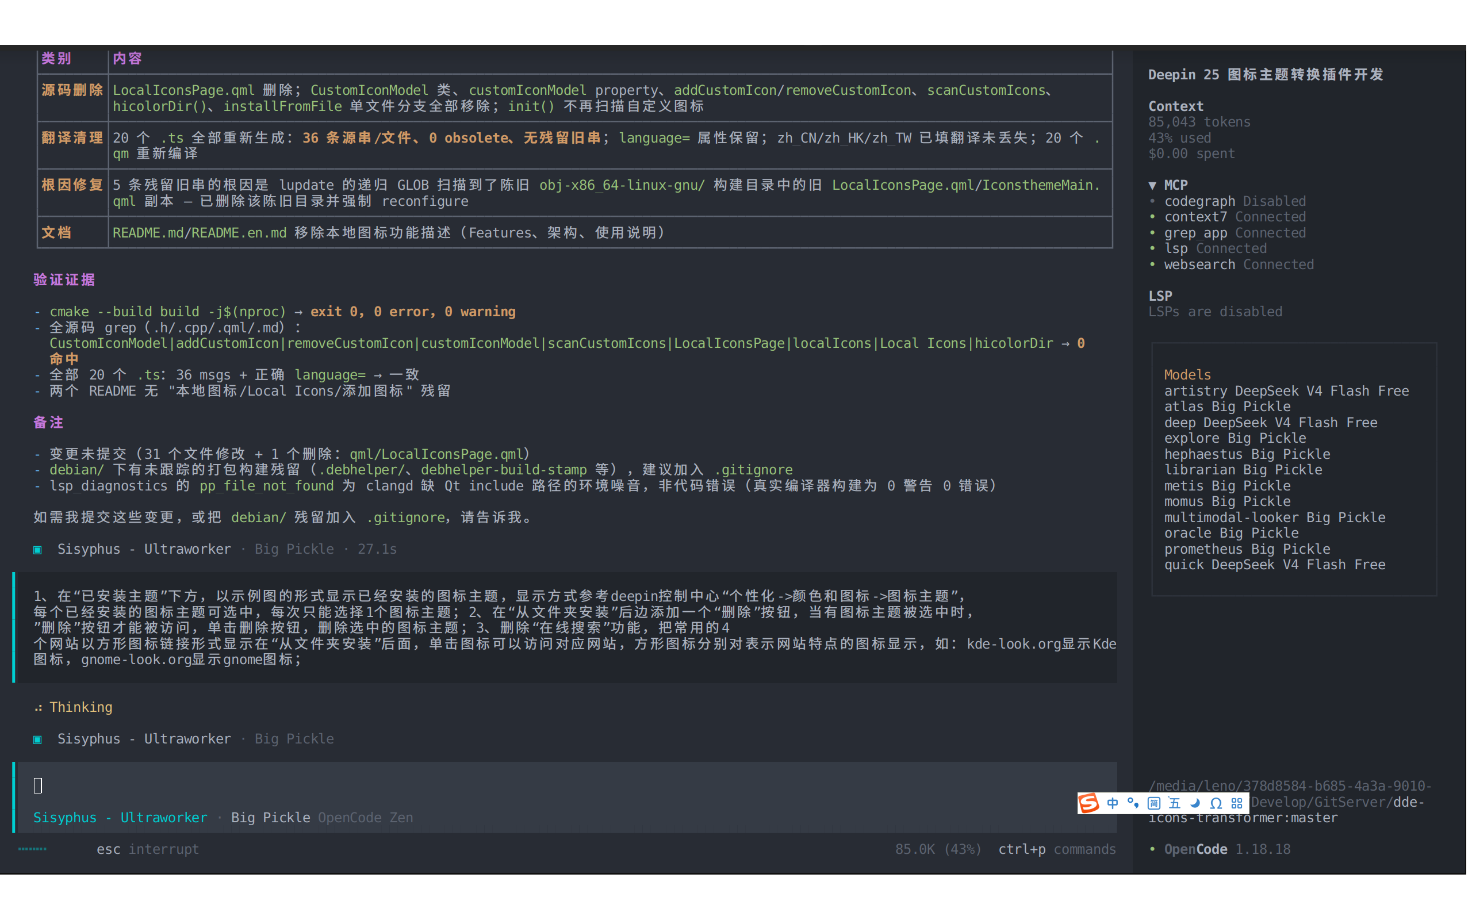The height and width of the screenshot is (920, 1472).
Task: Switch the 五 Wubi input scheme
Action: (1175, 803)
